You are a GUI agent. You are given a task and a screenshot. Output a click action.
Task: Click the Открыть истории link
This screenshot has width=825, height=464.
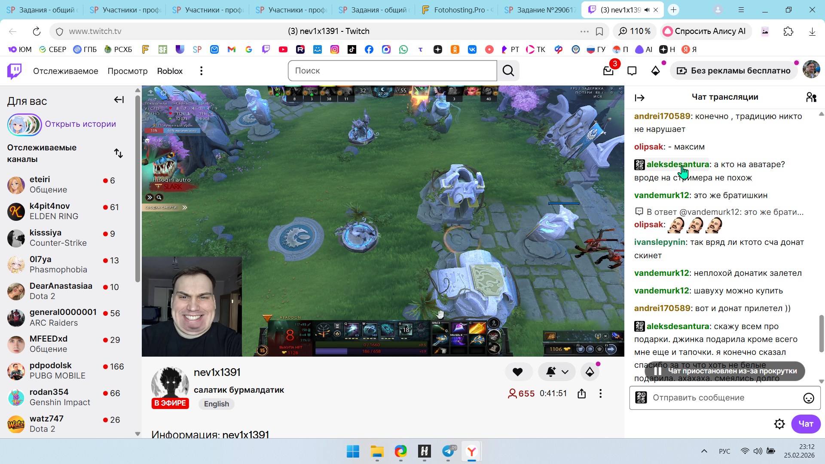click(x=80, y=124)
